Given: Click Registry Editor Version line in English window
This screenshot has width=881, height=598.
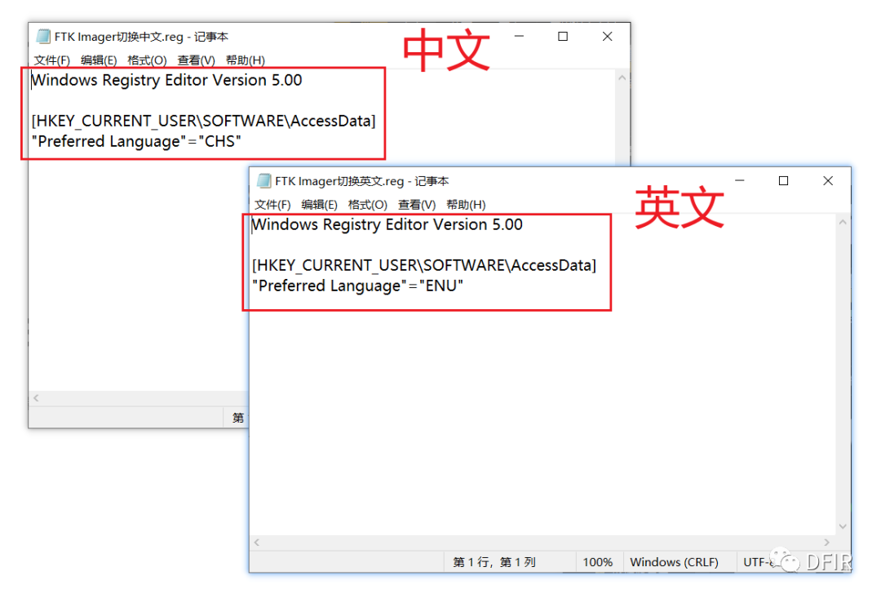Looking at the screenshot, I should [387, 225].
